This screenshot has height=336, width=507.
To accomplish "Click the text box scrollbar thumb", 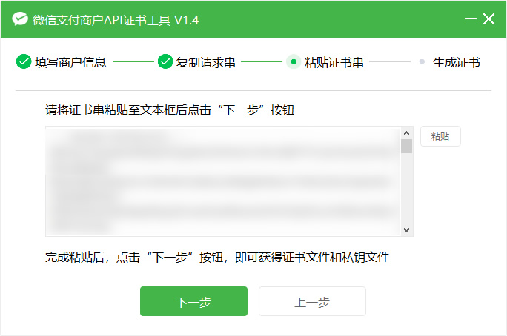I will pos(407,147).
